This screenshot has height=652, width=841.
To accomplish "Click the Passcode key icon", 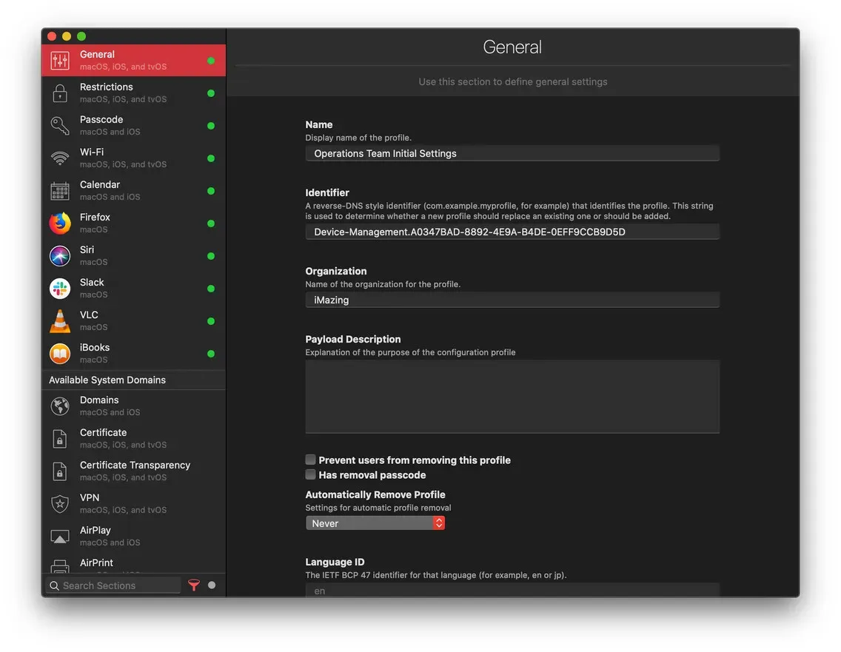I will coord(60,124).
